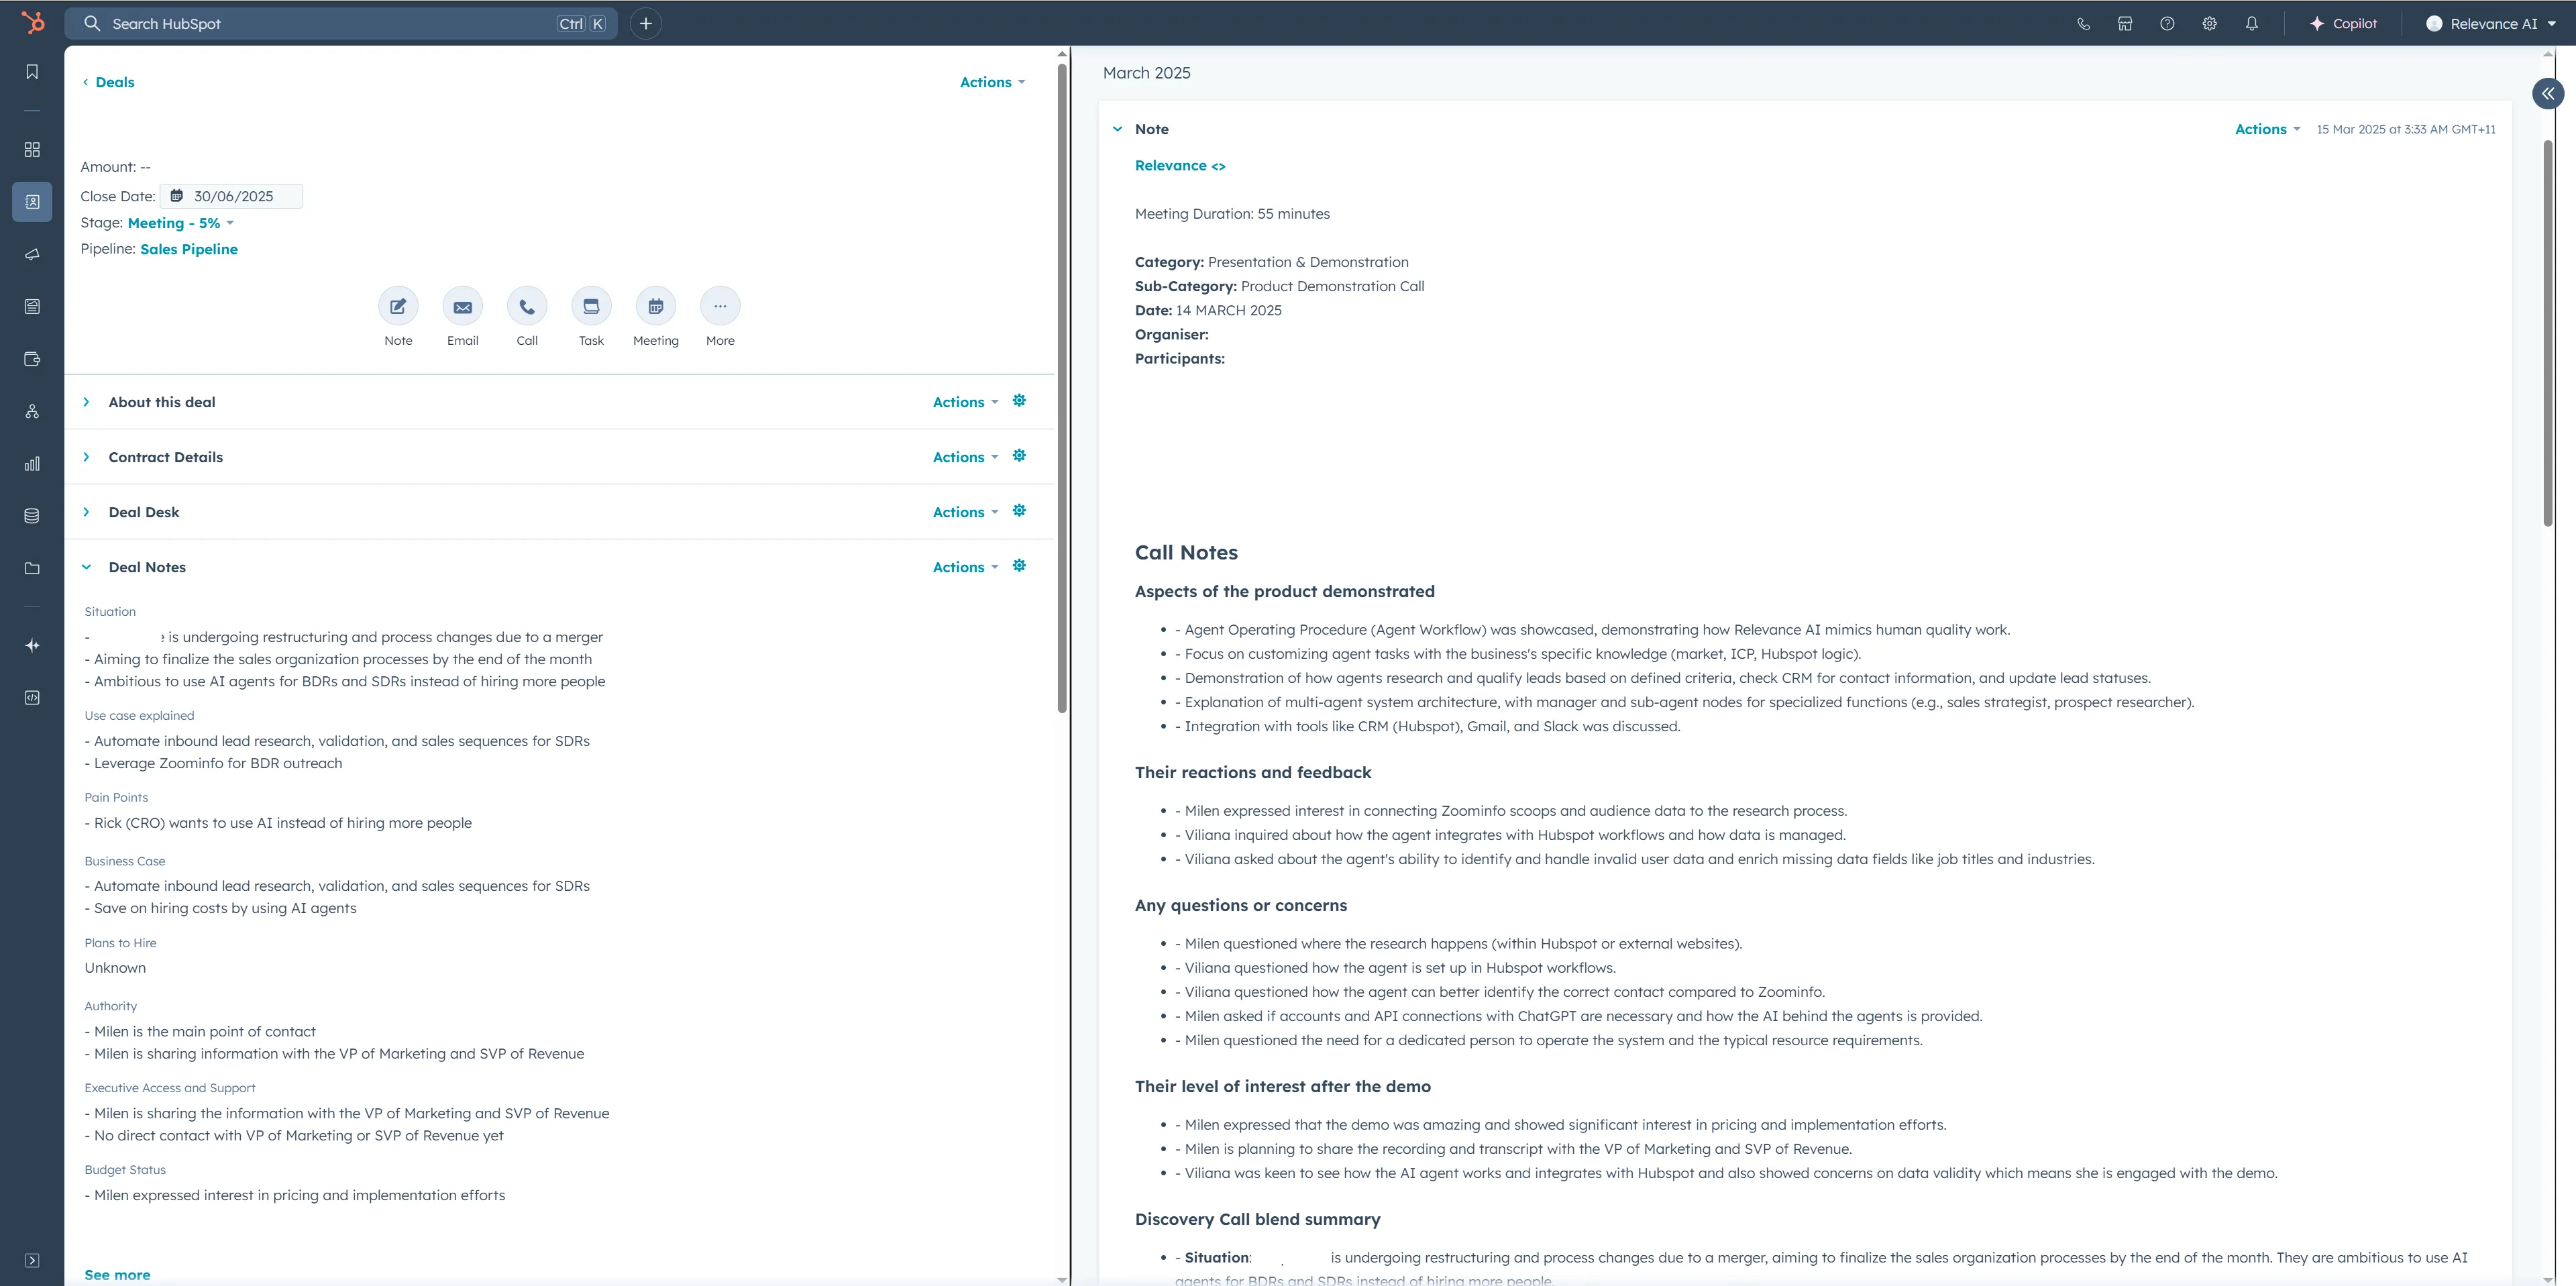Collapse the Note entry chevron
2576x1286 pixels.
point(1117,129)
